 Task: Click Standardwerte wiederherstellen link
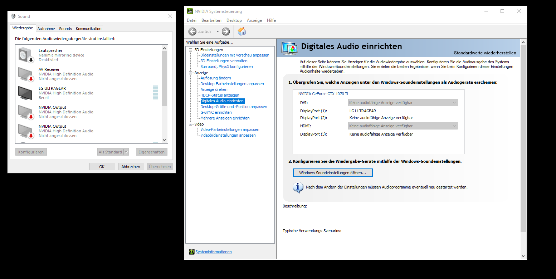point(485,53)
